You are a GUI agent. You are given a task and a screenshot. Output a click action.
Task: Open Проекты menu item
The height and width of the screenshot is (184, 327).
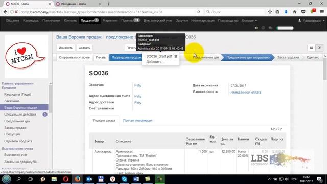130,20
